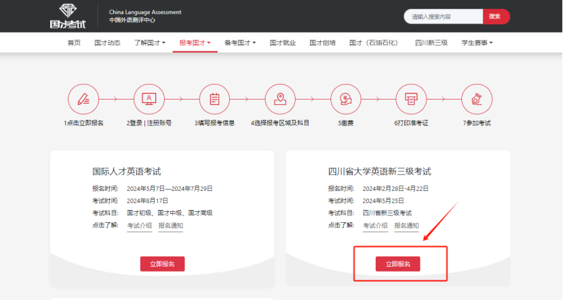Click the label 7参加考试
The height and width of the screenshot is (300, 563).
click(x=476, y=123)
